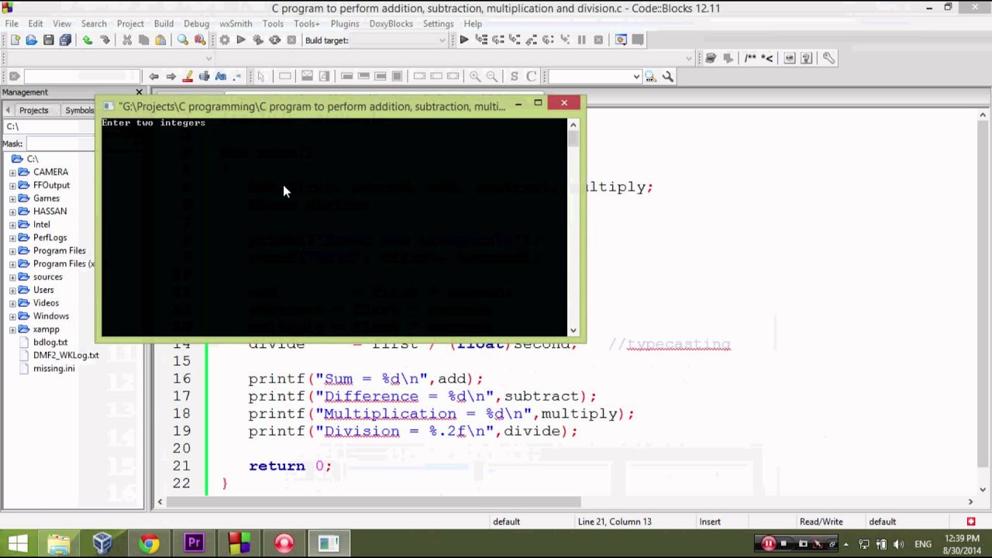
Task: Redo the last edit
Action: 105,40
